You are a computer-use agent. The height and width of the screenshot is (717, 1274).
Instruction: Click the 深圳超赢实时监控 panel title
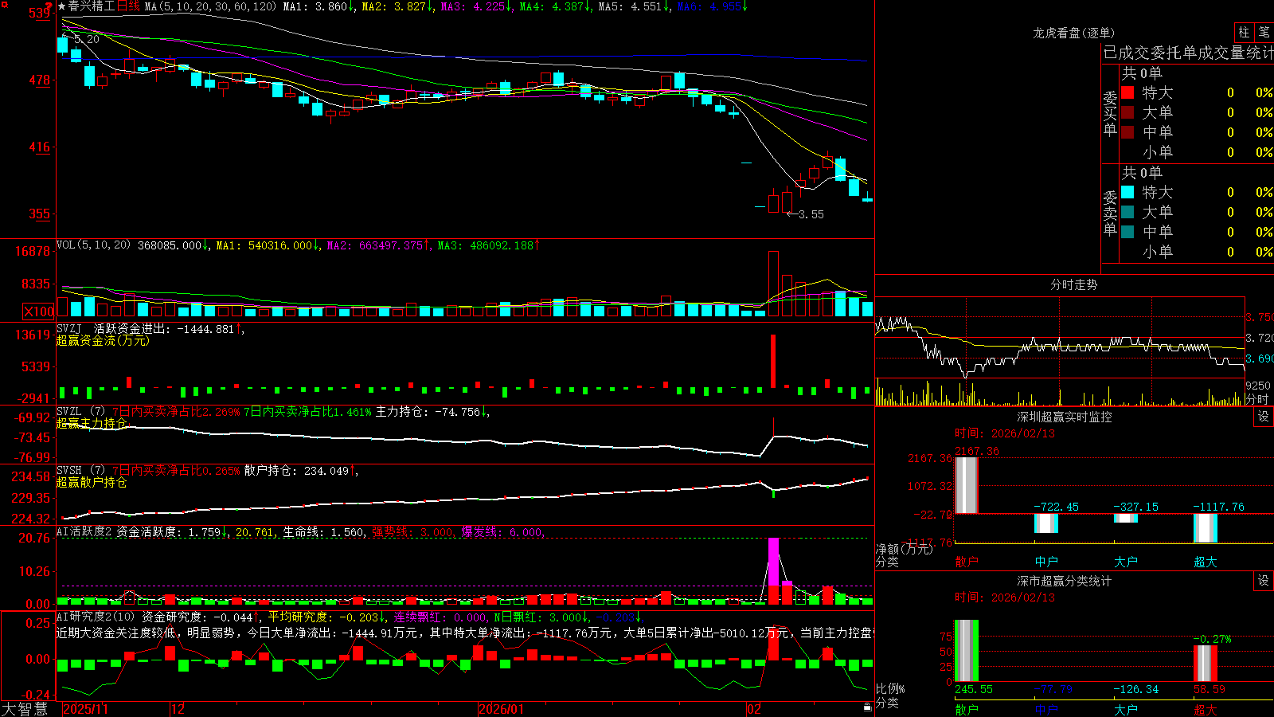tap(1065, 417)
